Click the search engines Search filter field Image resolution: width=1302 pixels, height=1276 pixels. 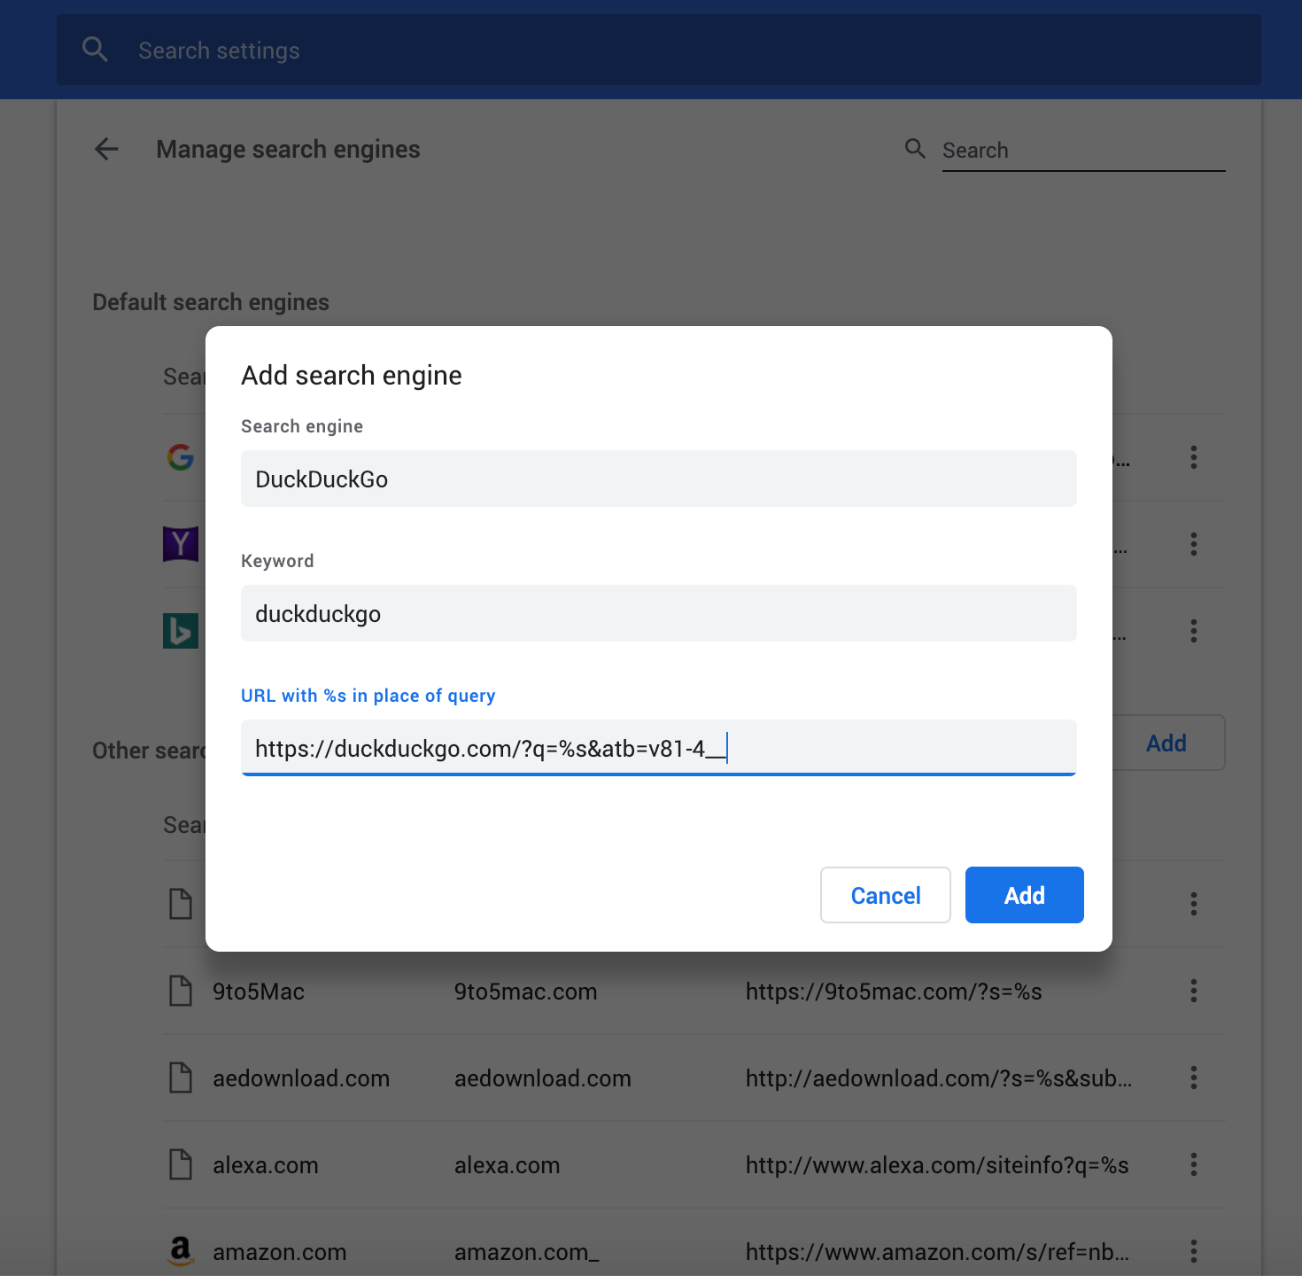click(x=1082, y=151)
